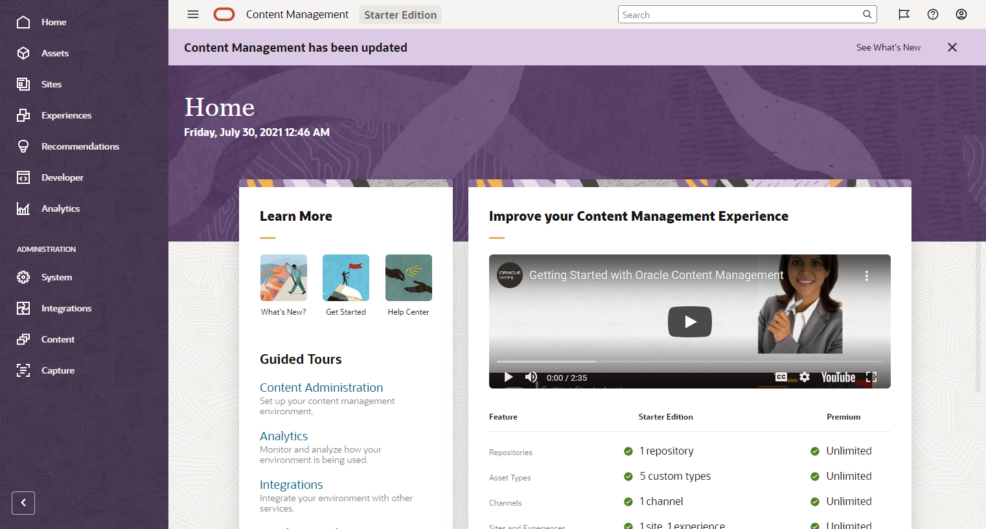Image resolution: width=986 pixels, height=529 pixels.
Task: Go to Recommendations menu item
Action: pos(80,146)
